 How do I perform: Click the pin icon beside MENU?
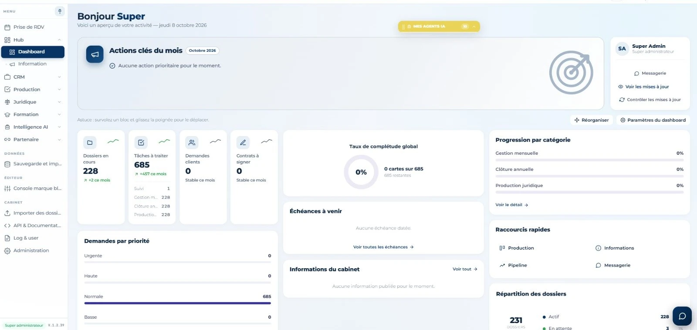coord(60,11)
